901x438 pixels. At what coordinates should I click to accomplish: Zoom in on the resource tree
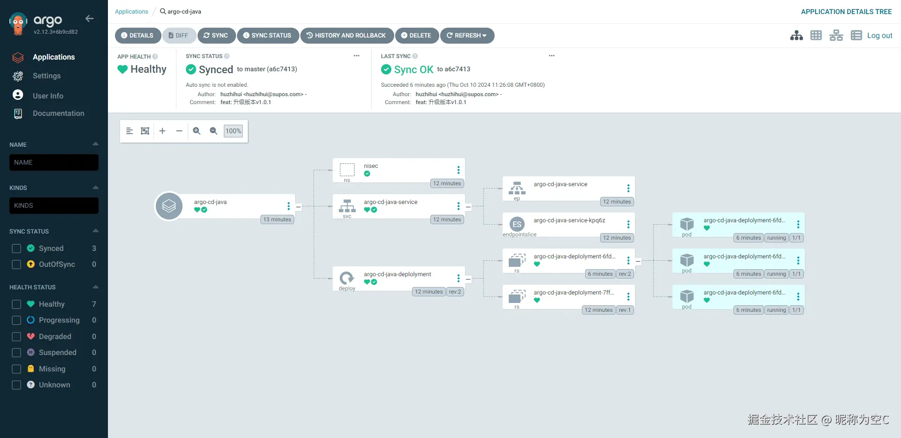coord(197,131)
